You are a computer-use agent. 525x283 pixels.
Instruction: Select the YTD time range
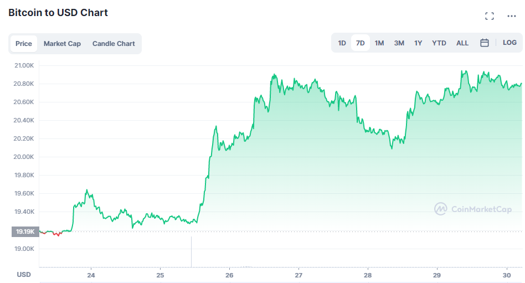[439, 43]
